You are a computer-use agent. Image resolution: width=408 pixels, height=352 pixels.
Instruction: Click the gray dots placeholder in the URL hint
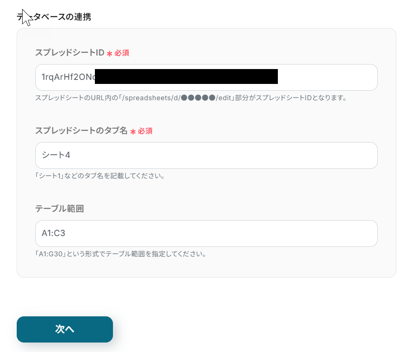(x=197, y=97)
